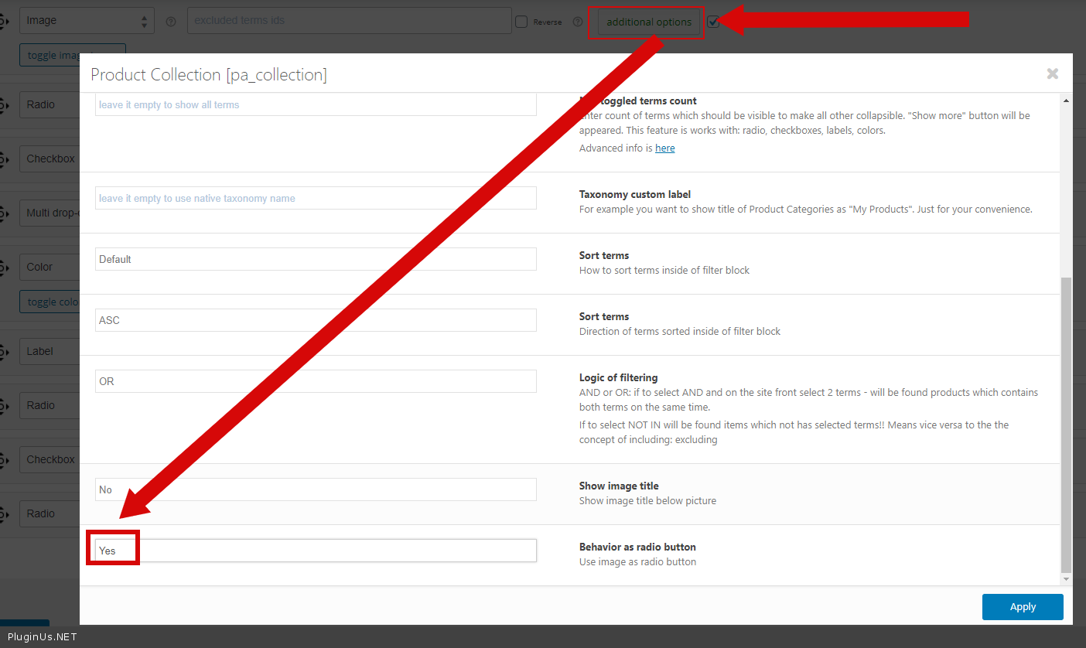Image resolution: width=1086 pixels, height=648 pixels.
Task: Click help icon next to Reverse
Action: (x=577, y=22)
